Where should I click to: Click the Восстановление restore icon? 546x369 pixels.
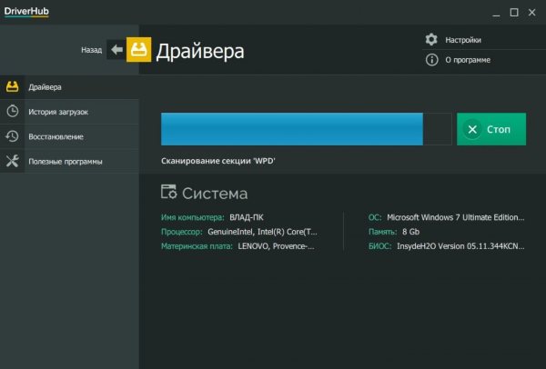(x=13, y=136)
